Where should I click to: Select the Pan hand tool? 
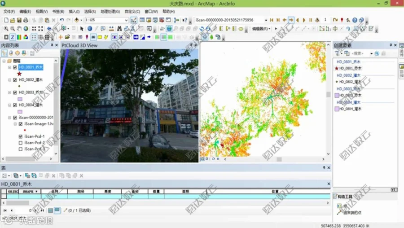pyautogui.click(x=19, y=29)
